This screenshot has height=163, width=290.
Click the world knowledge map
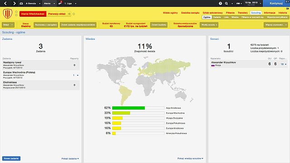point(145,81)
